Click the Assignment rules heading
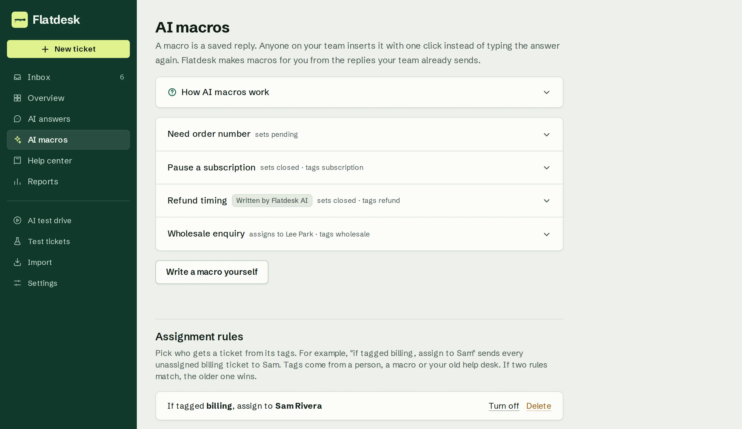 point(199,337)
